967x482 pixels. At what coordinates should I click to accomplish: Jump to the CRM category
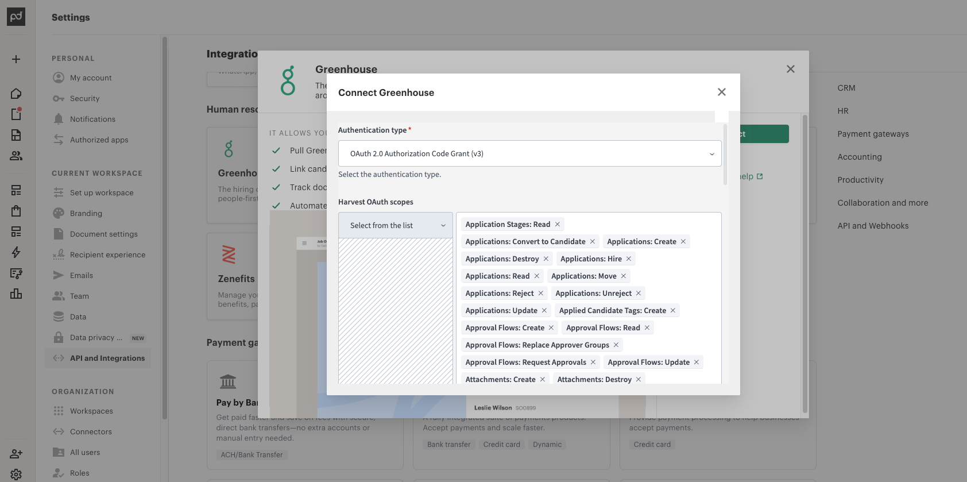coord(846,88)
